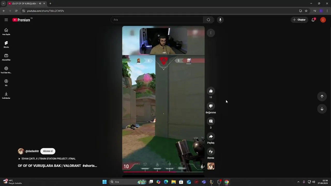
Task: Show hidden system tray icons
Action: click(x=298, y=182)
